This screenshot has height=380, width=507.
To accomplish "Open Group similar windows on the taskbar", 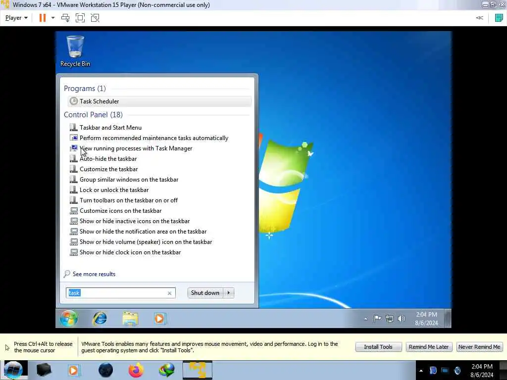I will (129, 179).
